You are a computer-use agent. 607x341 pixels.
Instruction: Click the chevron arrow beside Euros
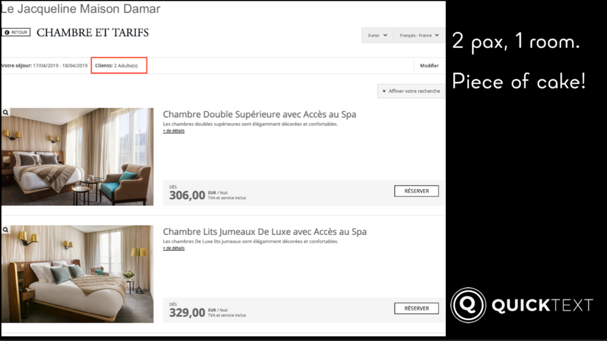[385, 35]
